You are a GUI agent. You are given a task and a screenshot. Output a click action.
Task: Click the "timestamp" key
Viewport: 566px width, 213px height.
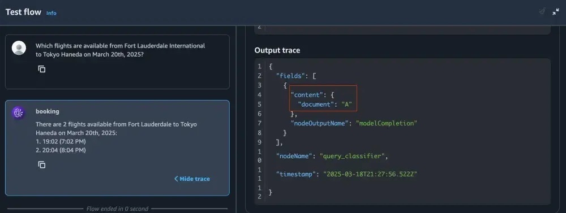pyautogui.click(x=297, y=174)
